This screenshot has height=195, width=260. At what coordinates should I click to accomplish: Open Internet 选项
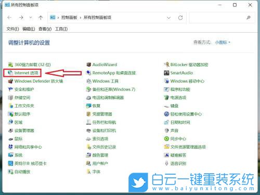pos(23,73)
